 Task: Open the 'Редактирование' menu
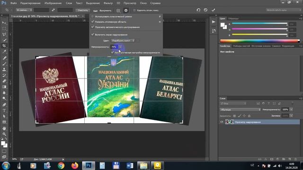coord(30,3)
